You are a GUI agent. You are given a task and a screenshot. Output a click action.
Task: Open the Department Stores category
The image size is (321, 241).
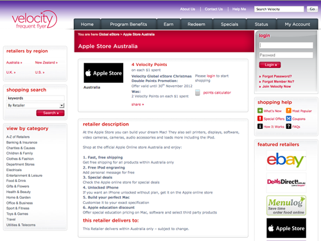click(x=21, y=164)
